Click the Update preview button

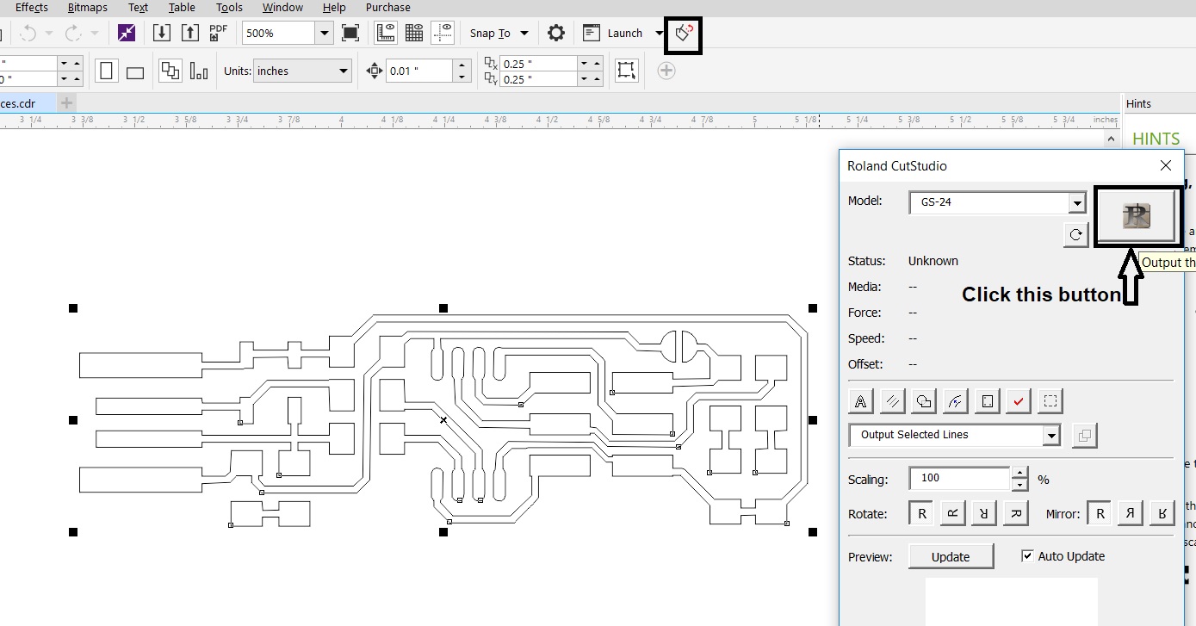click(x=950, y=557)
